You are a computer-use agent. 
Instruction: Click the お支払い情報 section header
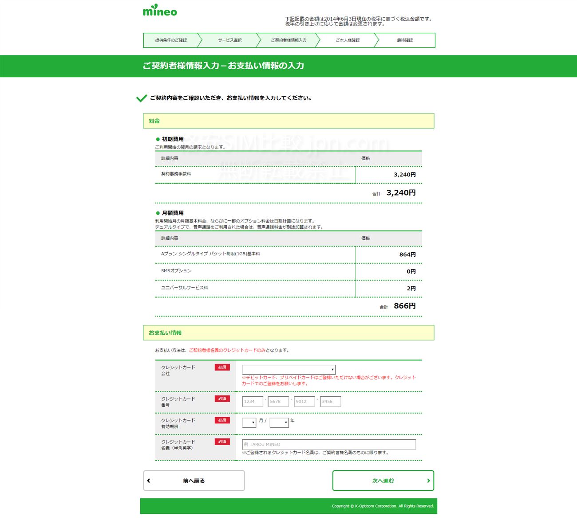coord(288,333)
